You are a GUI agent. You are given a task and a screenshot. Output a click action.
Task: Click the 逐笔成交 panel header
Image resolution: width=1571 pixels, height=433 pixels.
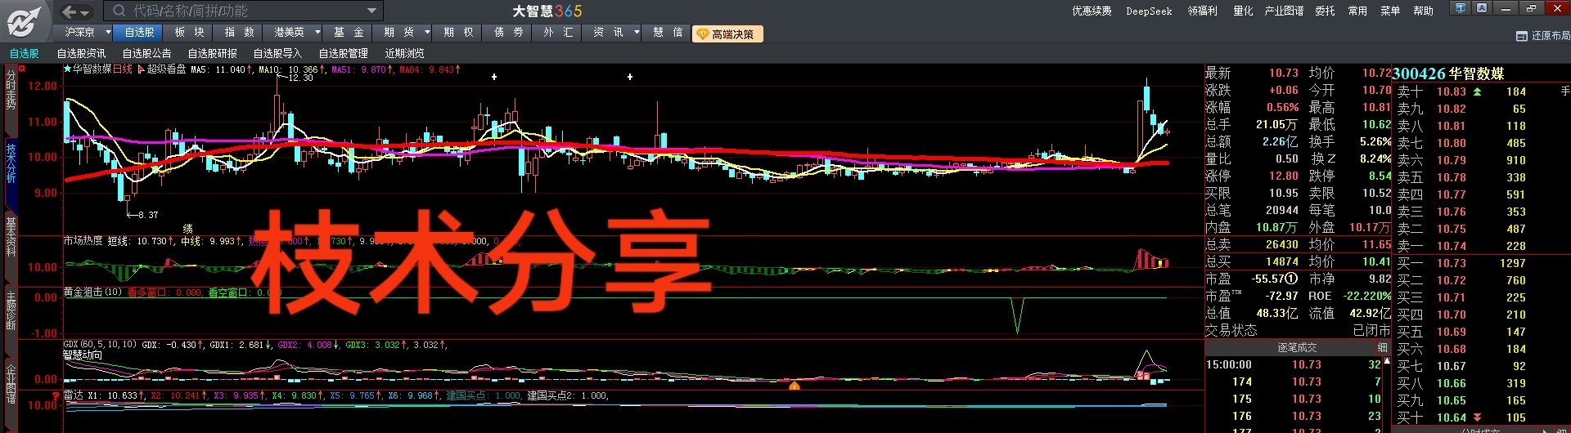(1297, 347)
